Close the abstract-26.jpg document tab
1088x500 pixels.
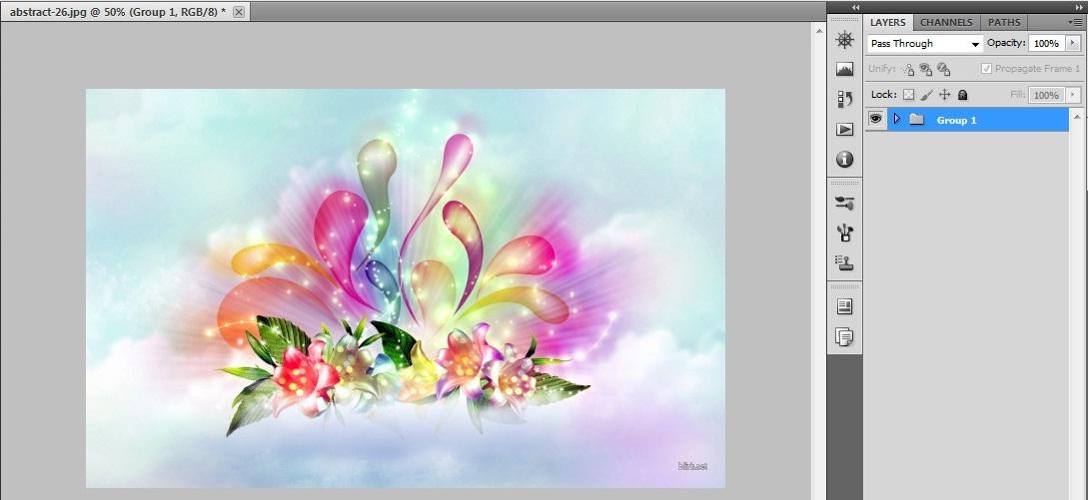point(239,12)
